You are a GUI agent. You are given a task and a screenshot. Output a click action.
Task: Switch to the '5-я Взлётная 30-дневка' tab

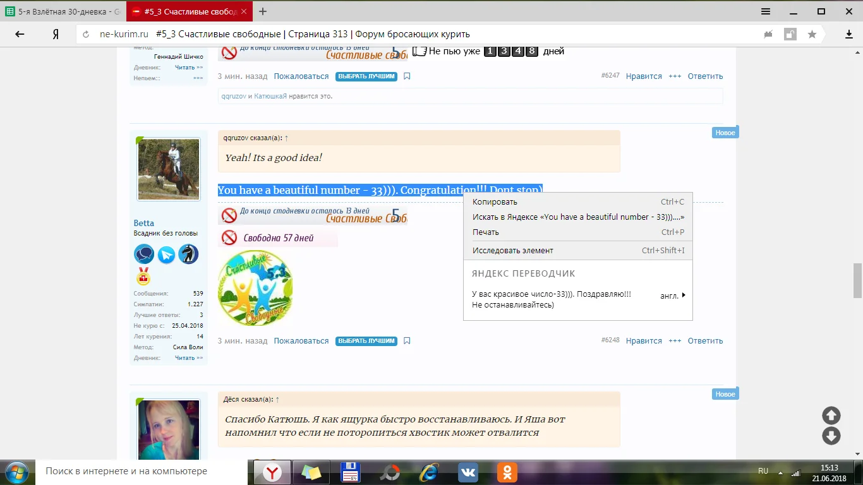(63, 11)
